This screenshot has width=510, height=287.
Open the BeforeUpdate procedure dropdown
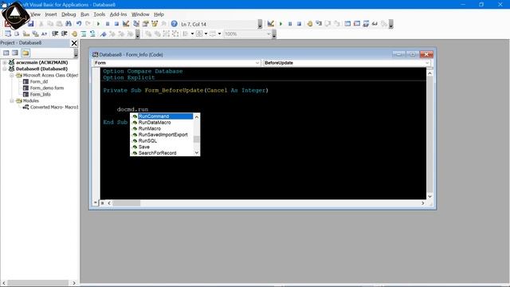[x=427, y=63]
